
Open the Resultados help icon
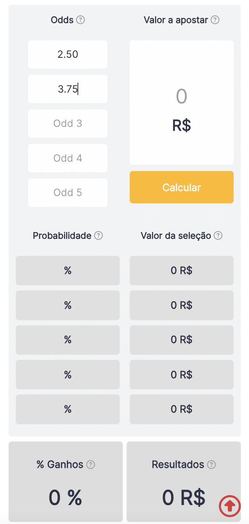pyautogui.click(x=212, y=465)
